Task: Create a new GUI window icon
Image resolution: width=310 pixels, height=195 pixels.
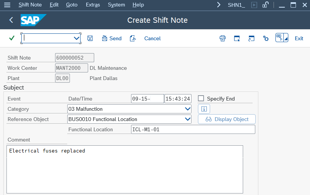Action: pos(237,38)
